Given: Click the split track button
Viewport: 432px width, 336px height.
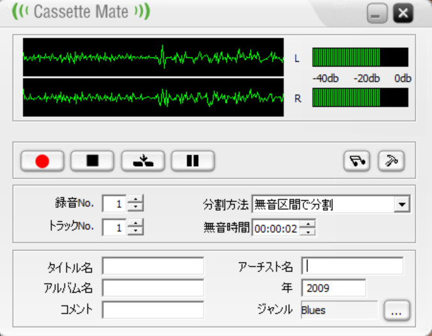Looking at the screenshot, I should tap(143, 161).
